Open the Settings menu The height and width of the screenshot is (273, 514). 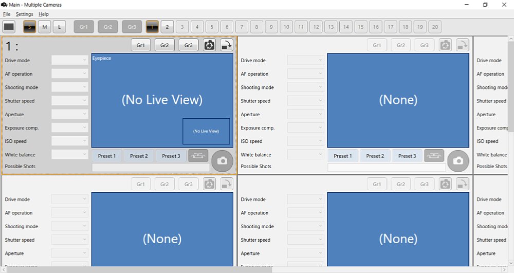(24, 14)
